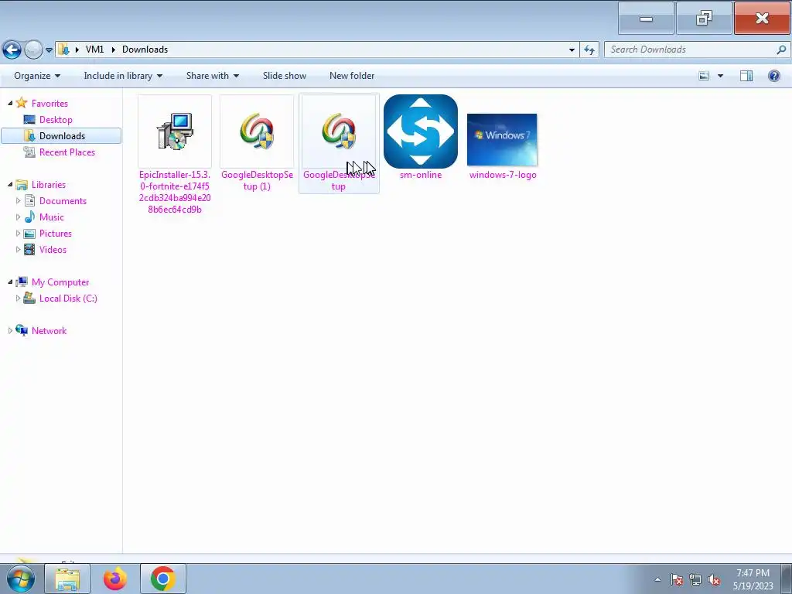Click the folder icon in address bar
The width and height of the screenshot is (792, 594).
pyautogui.click(x=63, y=49)
